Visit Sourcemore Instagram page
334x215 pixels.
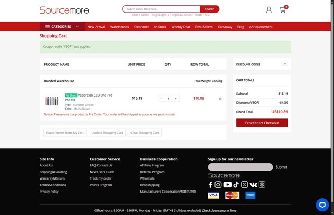[218, 185]
